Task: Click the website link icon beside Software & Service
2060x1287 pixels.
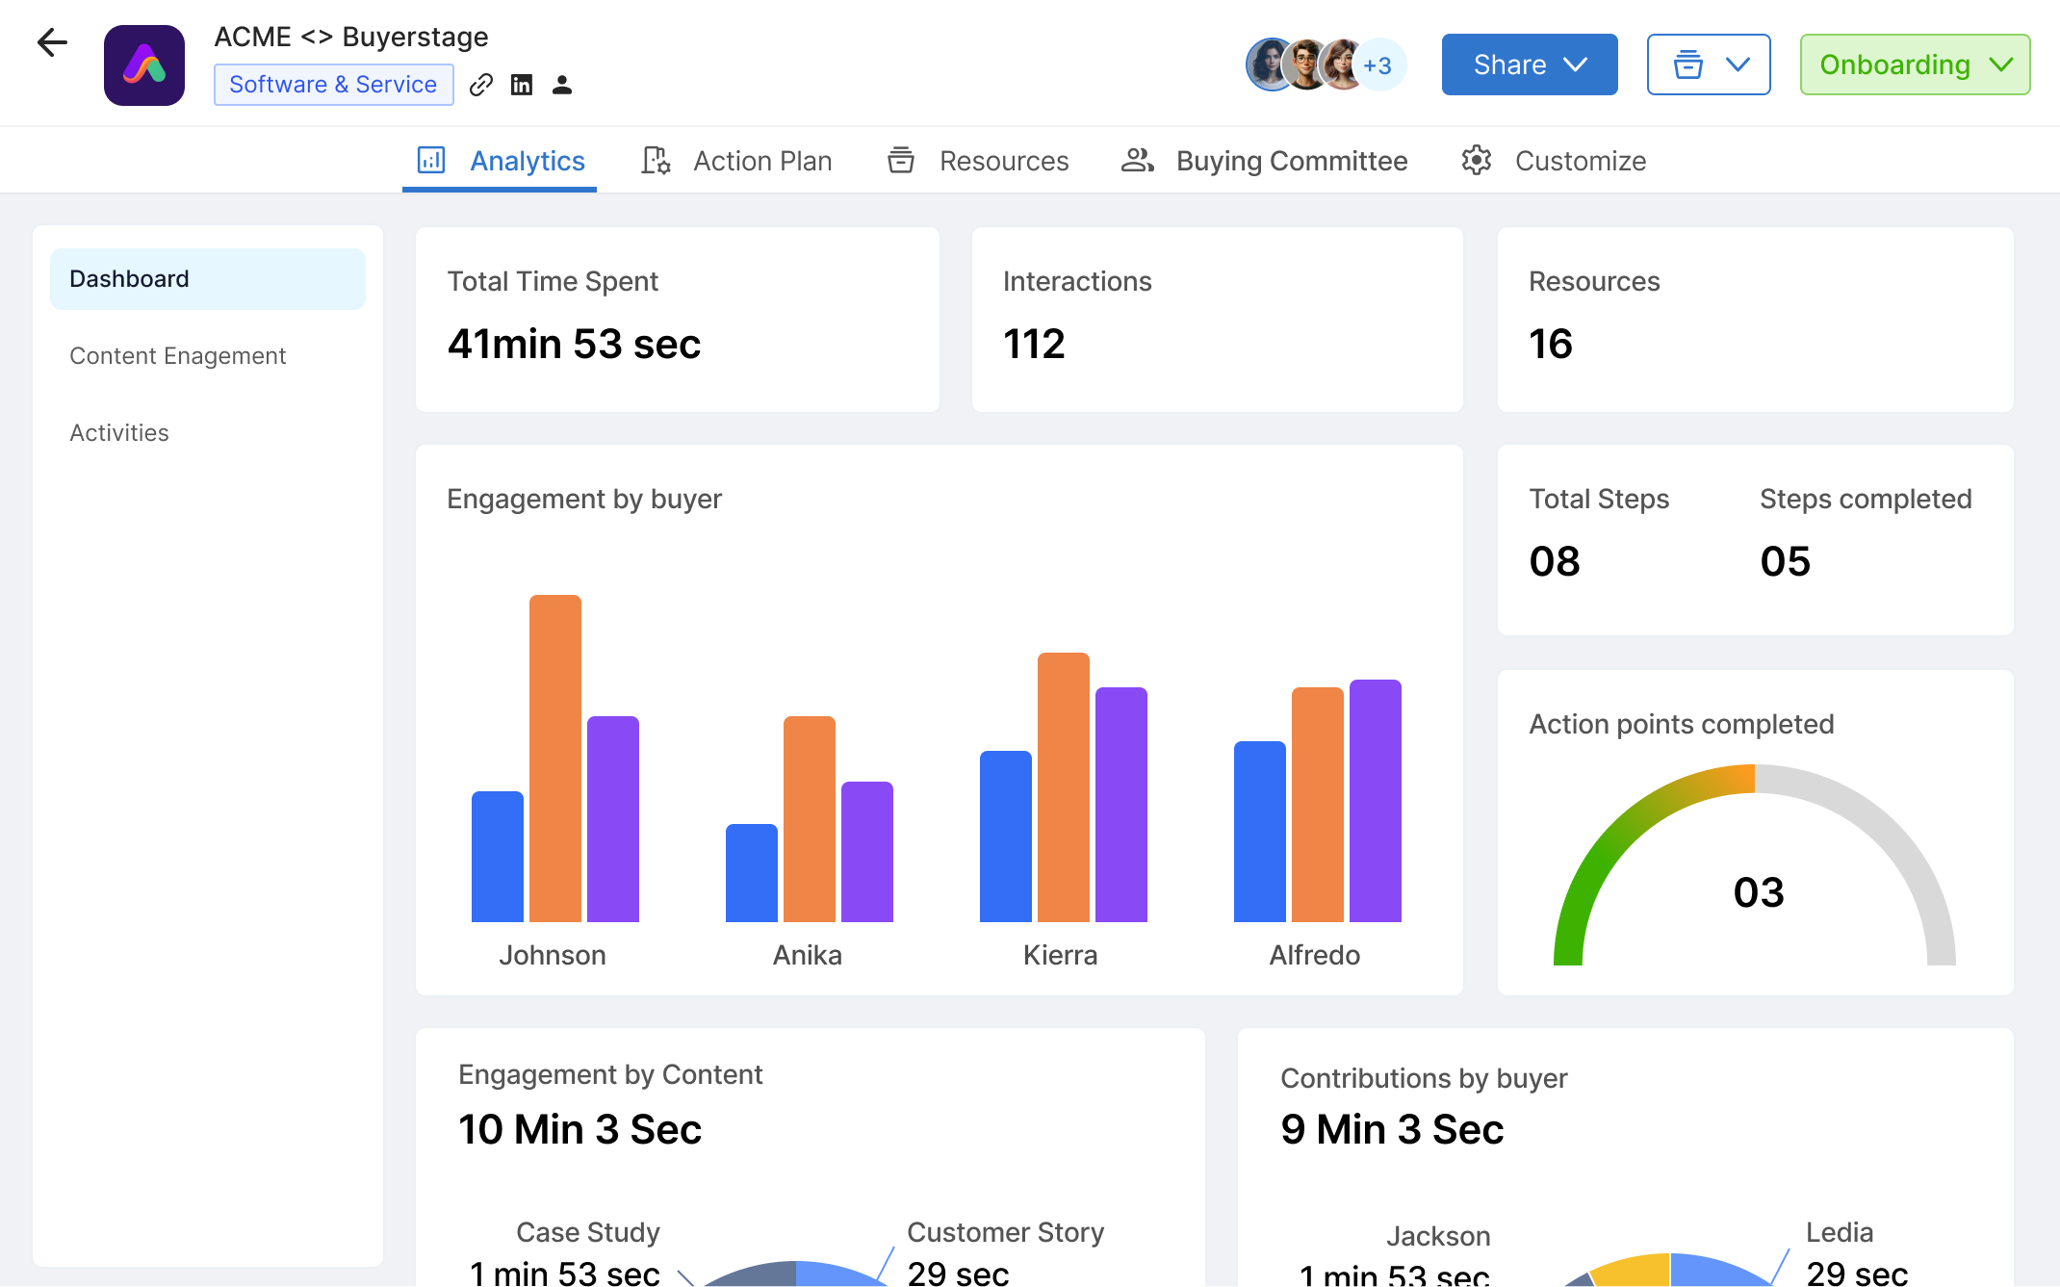Action: tap(481, 85)
